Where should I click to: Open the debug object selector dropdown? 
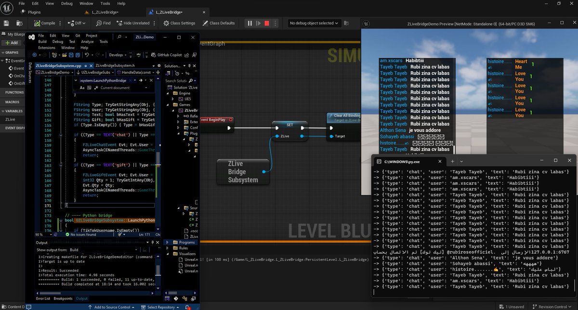[x=314, y=23]
